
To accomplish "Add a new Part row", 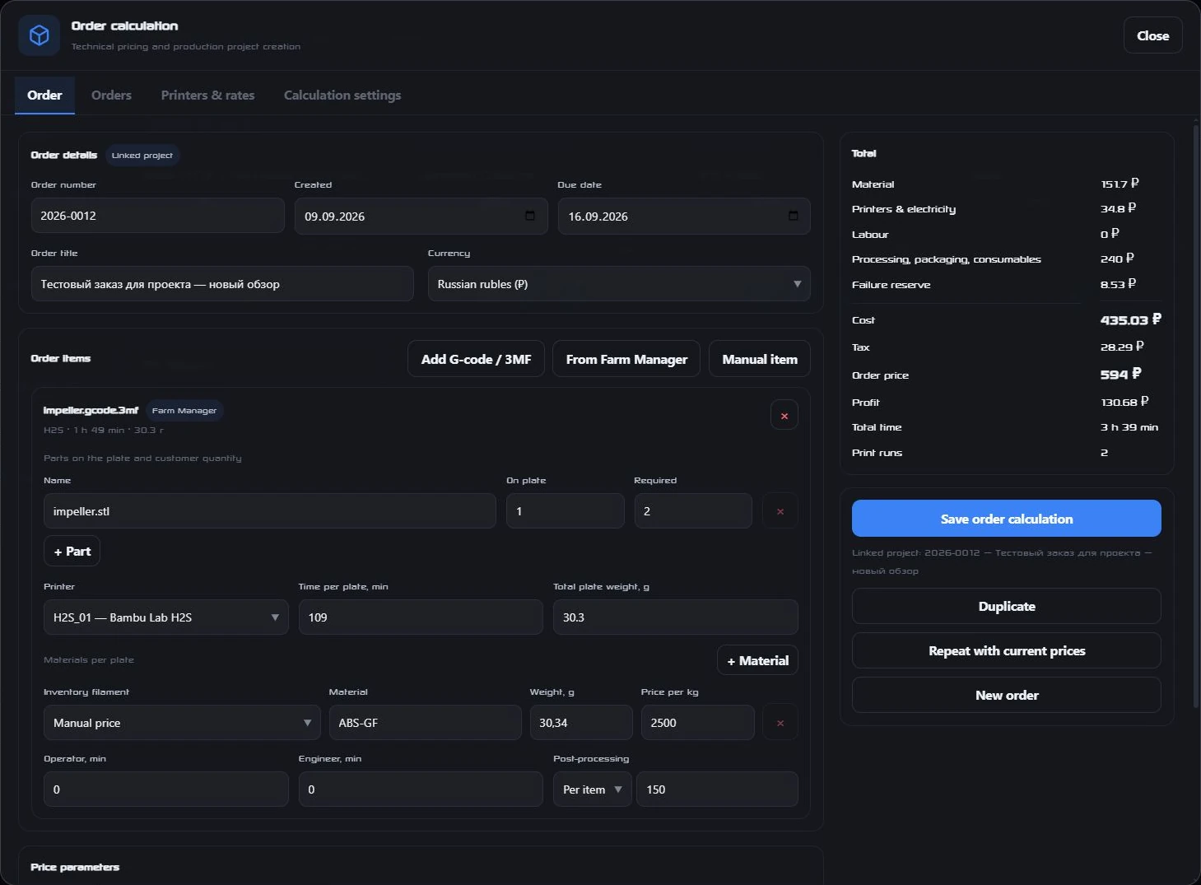I will click(72, 552).
